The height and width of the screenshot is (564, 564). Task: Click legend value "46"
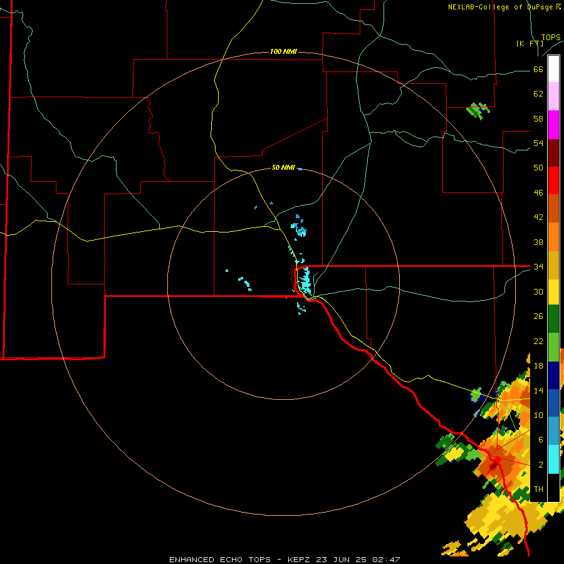(x=538, y=192)
